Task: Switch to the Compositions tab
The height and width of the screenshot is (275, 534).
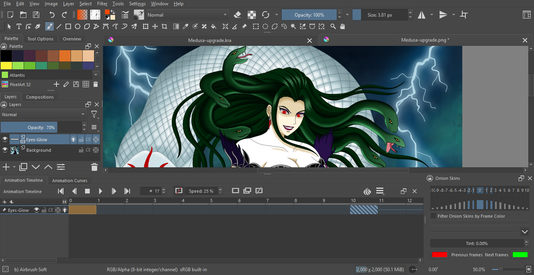Action: [40, 97]
